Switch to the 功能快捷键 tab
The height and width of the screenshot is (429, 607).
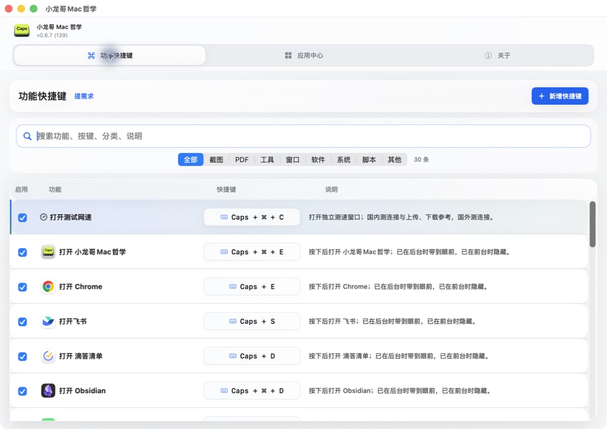click(109, 56)
